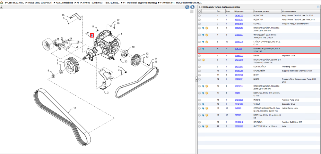
Task: Select callout 6 on the diagram
Action: coord(92,35)
